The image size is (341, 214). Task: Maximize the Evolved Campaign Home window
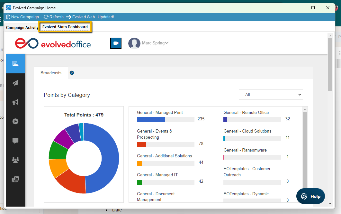tap(313, 8)
